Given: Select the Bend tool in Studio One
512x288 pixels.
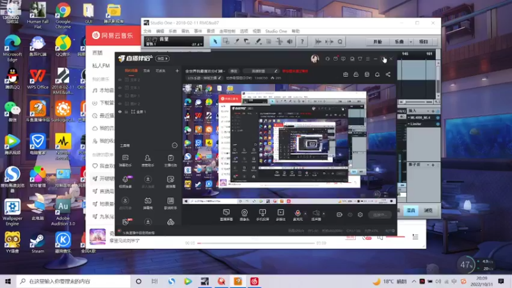Looking at the screenshot, I should (280, 42).
